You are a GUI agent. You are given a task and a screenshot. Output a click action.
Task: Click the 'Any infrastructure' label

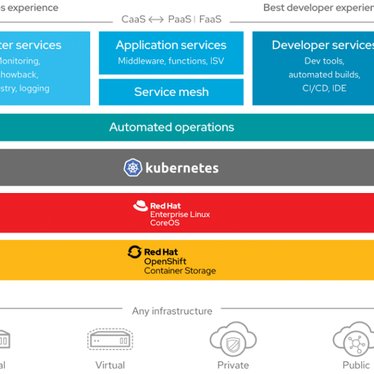(172, 311)
